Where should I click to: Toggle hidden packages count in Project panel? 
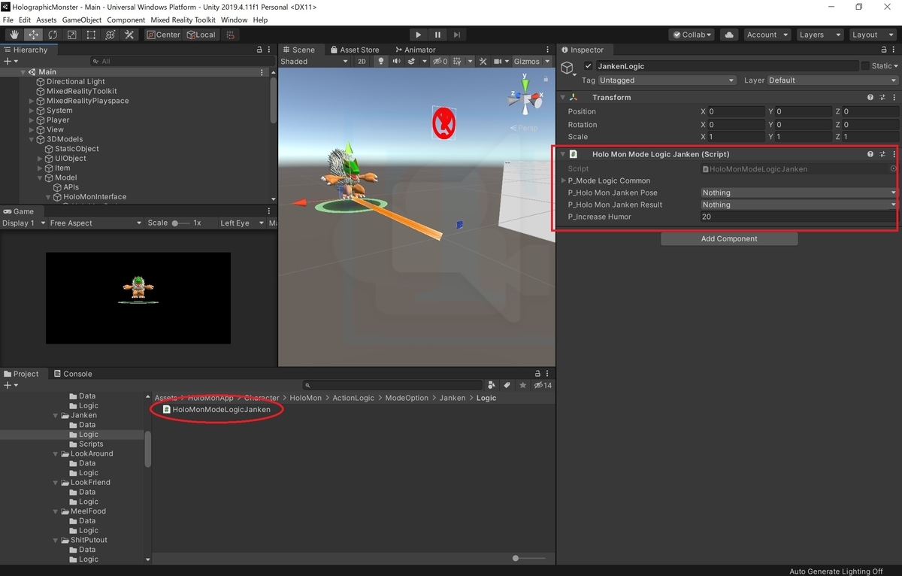click(543, 385)
